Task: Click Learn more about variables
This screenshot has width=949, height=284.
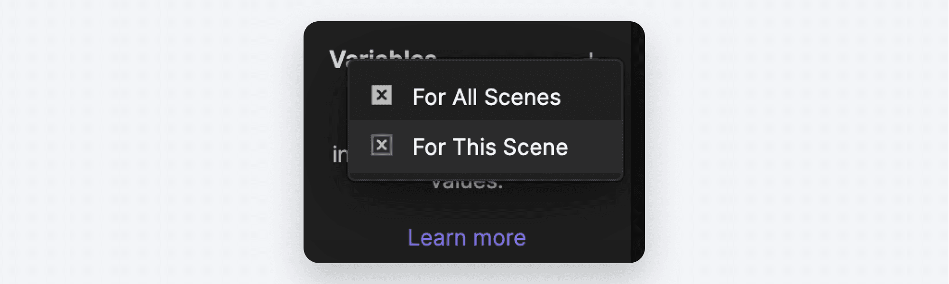Action: tap(467, 238)
